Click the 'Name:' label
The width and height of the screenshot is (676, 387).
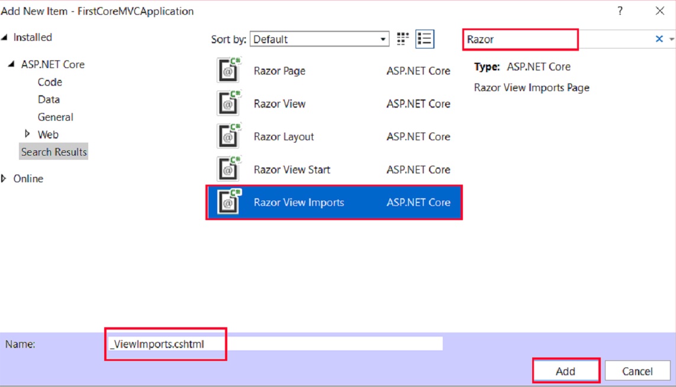[20, 344]
